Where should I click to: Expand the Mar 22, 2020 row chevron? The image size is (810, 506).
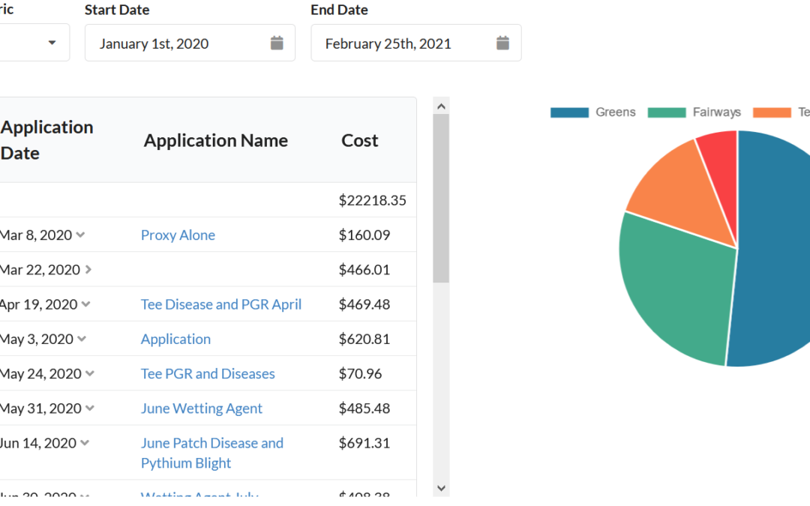[88, 270]
